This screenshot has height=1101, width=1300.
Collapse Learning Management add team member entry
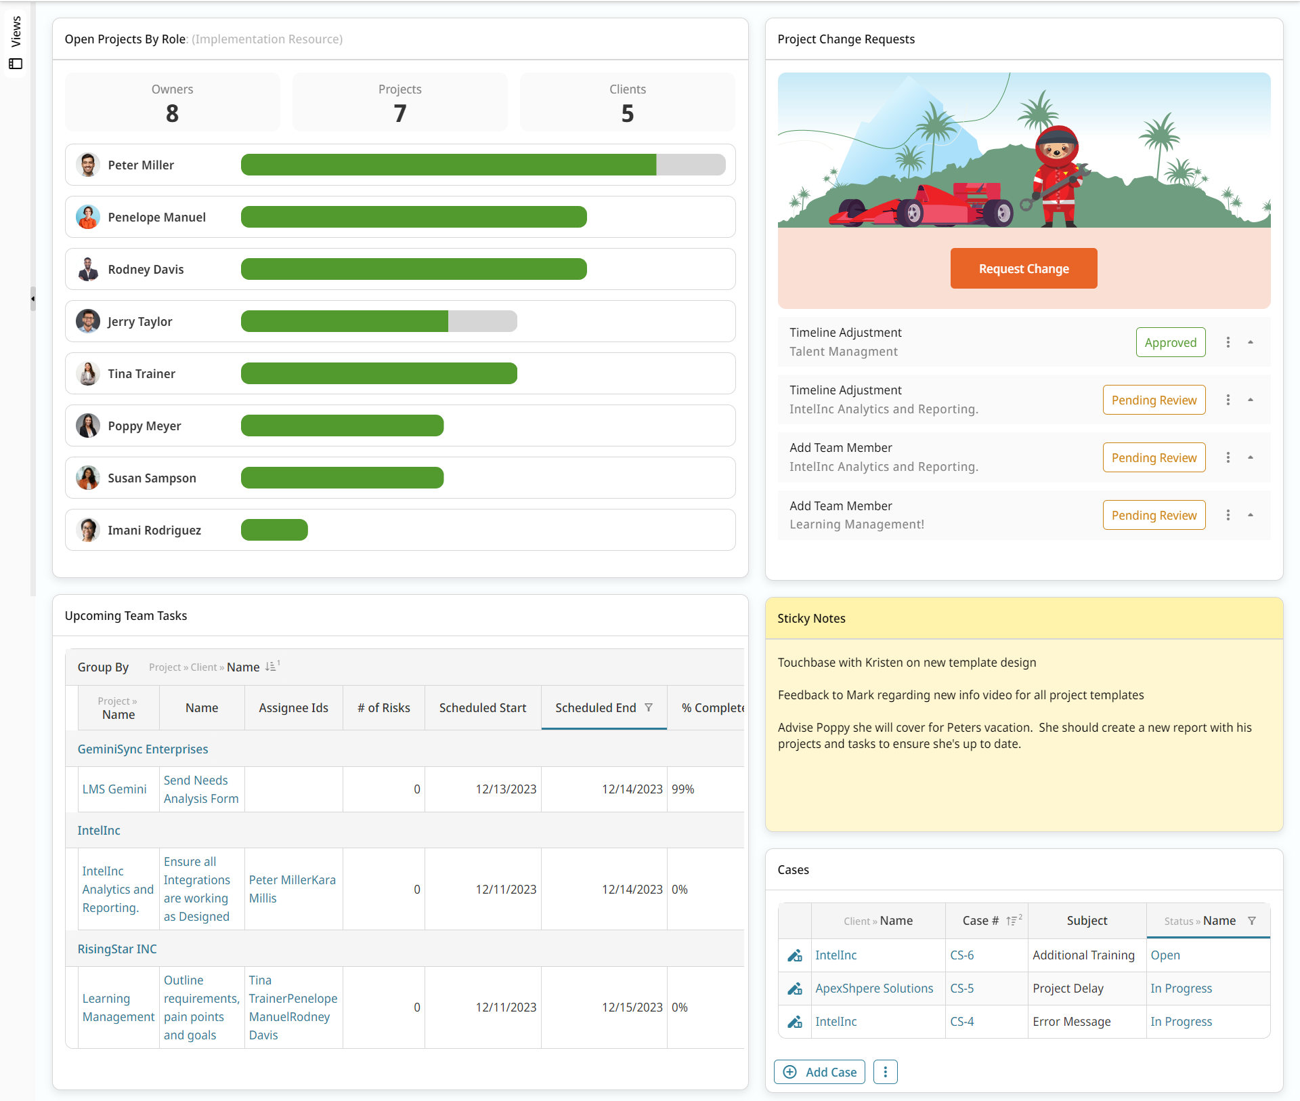(1251, 515)
